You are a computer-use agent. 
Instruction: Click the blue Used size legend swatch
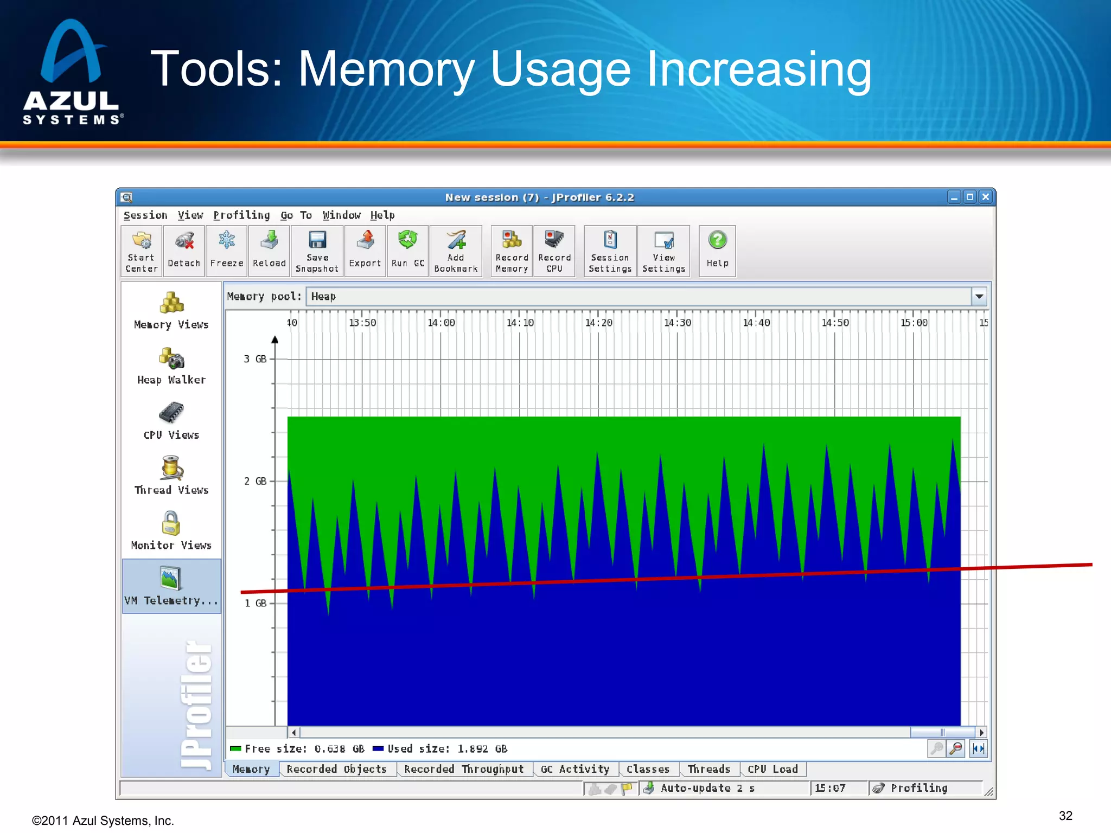(x=378, y=749)
